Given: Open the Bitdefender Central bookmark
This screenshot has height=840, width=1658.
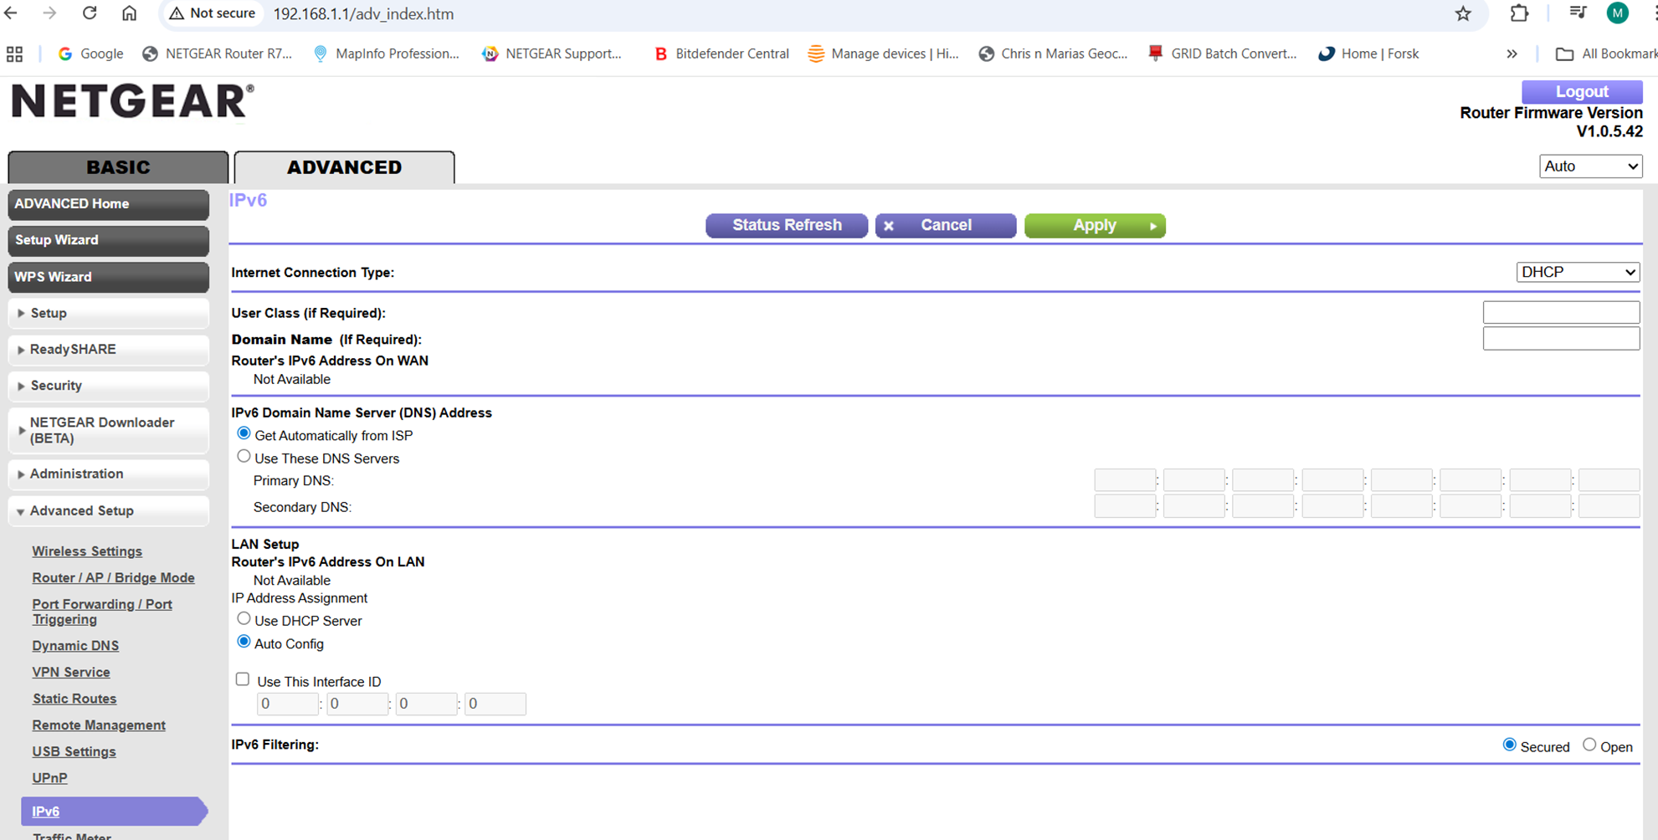Looking at the screenshot, I should [x=721, y=54].
